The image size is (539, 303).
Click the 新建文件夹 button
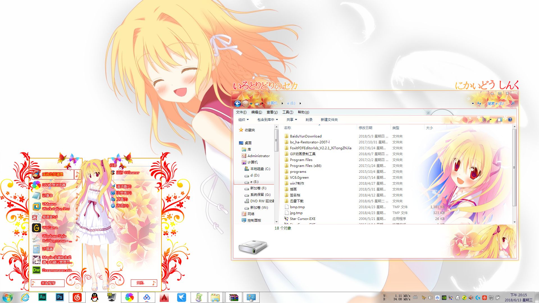tap(329, 120)
